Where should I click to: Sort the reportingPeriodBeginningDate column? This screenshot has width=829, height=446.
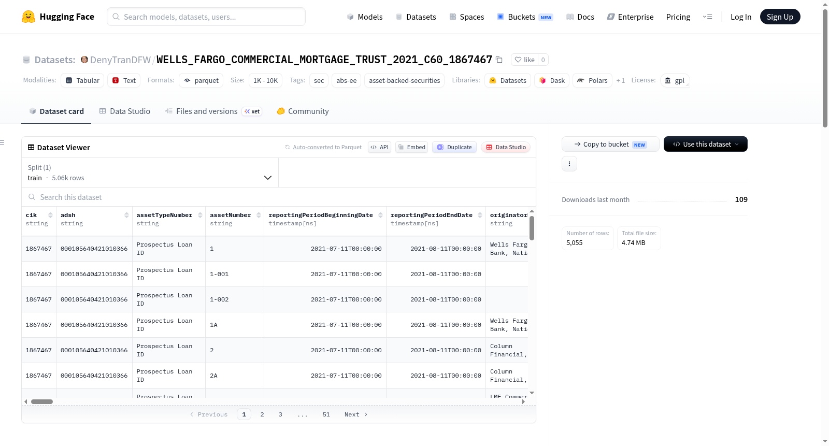click(381, 215)
